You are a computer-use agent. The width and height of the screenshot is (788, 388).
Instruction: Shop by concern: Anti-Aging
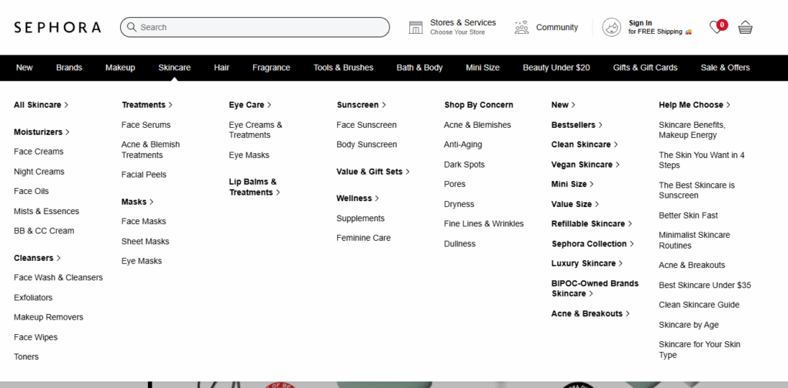click(462, 144)
